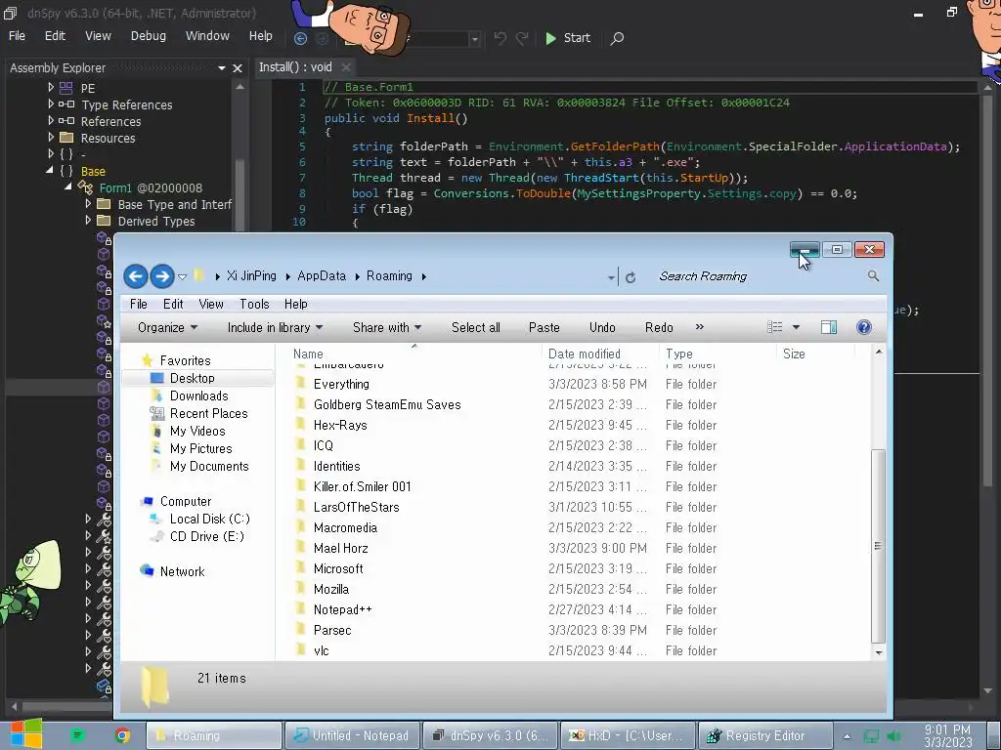The width and height of the screenshot is (1001, 750).
Task: Open the Windows Start button
Action: click(24, 734)
